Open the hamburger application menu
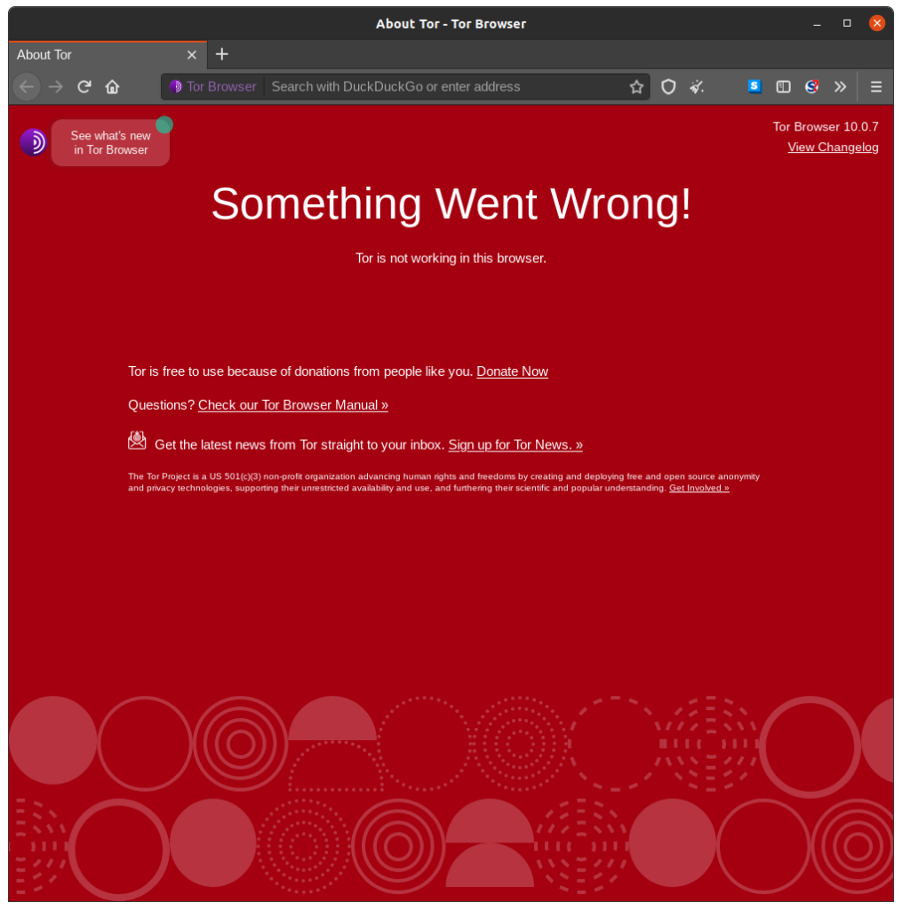 point(875,86)
